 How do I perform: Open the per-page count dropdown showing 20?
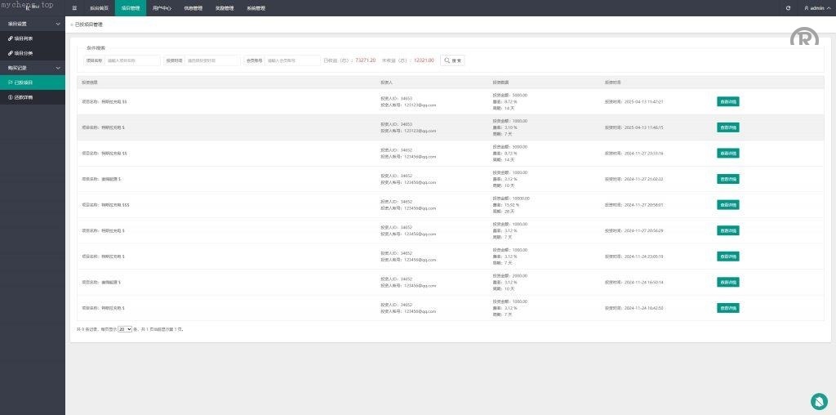(x=125, y=329)
